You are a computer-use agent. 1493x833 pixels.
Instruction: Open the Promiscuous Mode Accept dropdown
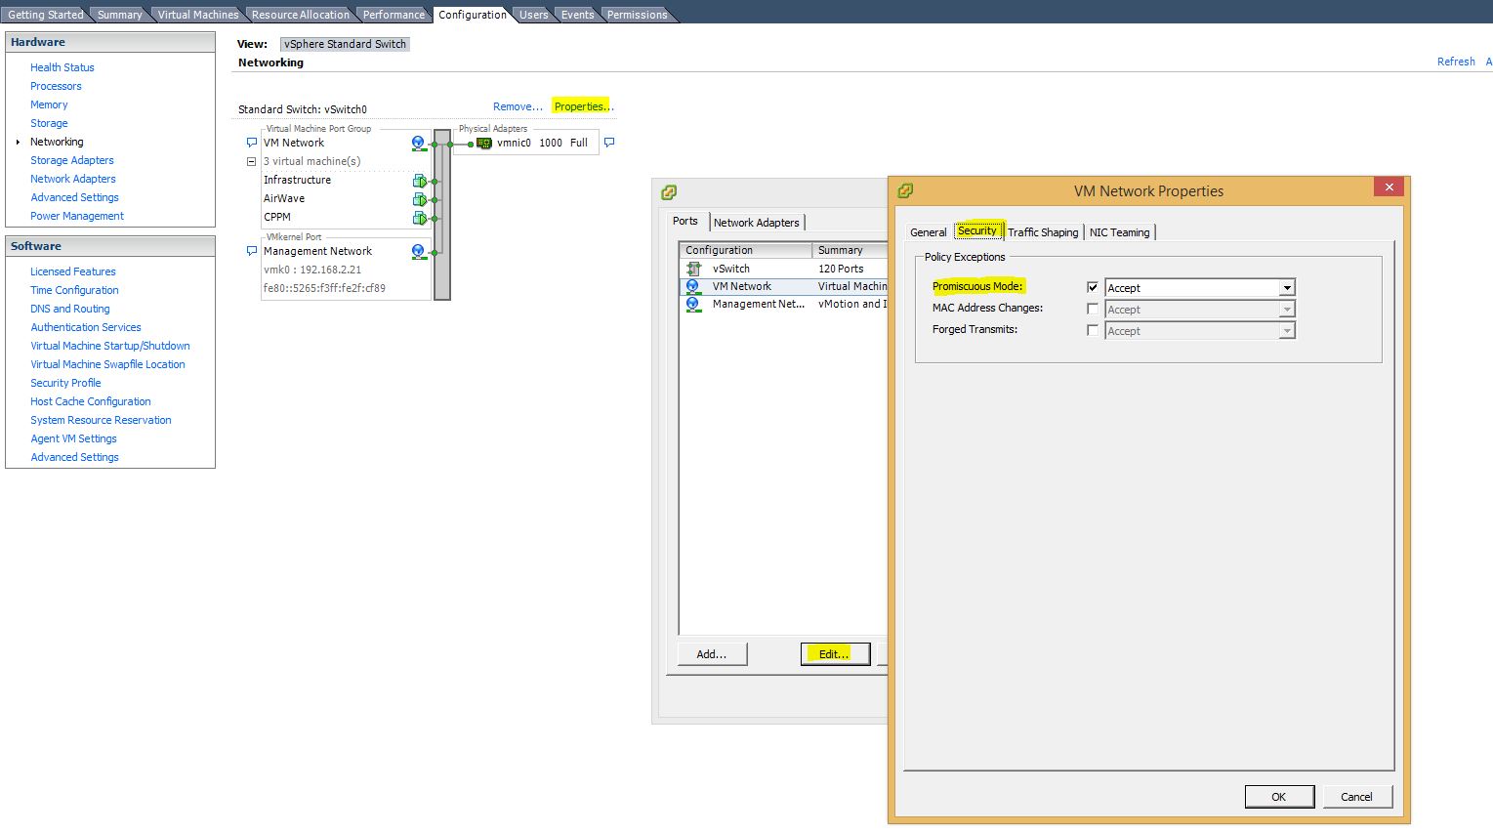pos(1287,287)
